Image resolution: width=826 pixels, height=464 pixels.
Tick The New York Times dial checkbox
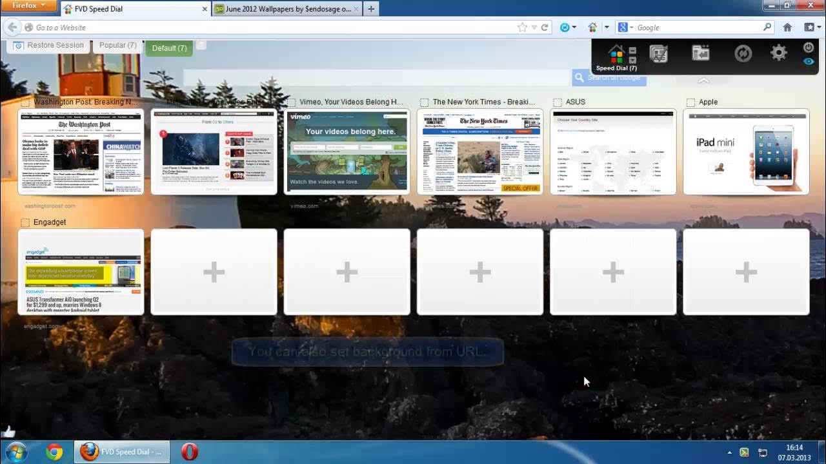425,102
